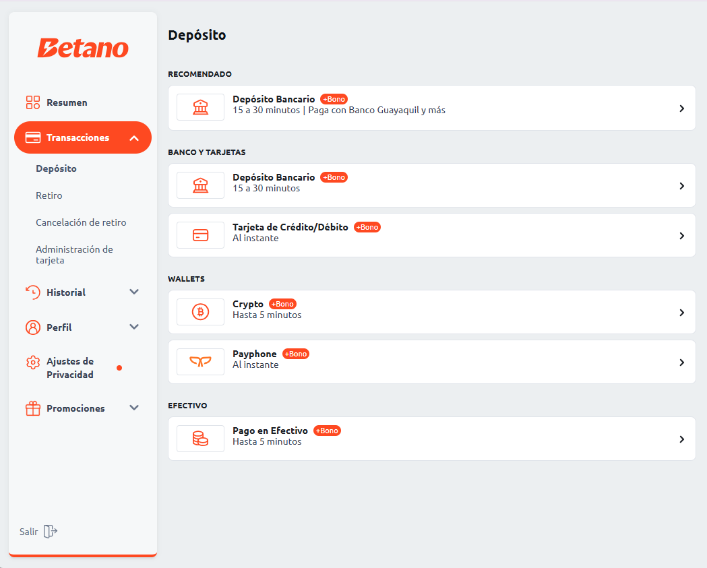Click Salir to log out
Image resolution: width=707 pixels, height=568 pixels.
tap(29, 532)
